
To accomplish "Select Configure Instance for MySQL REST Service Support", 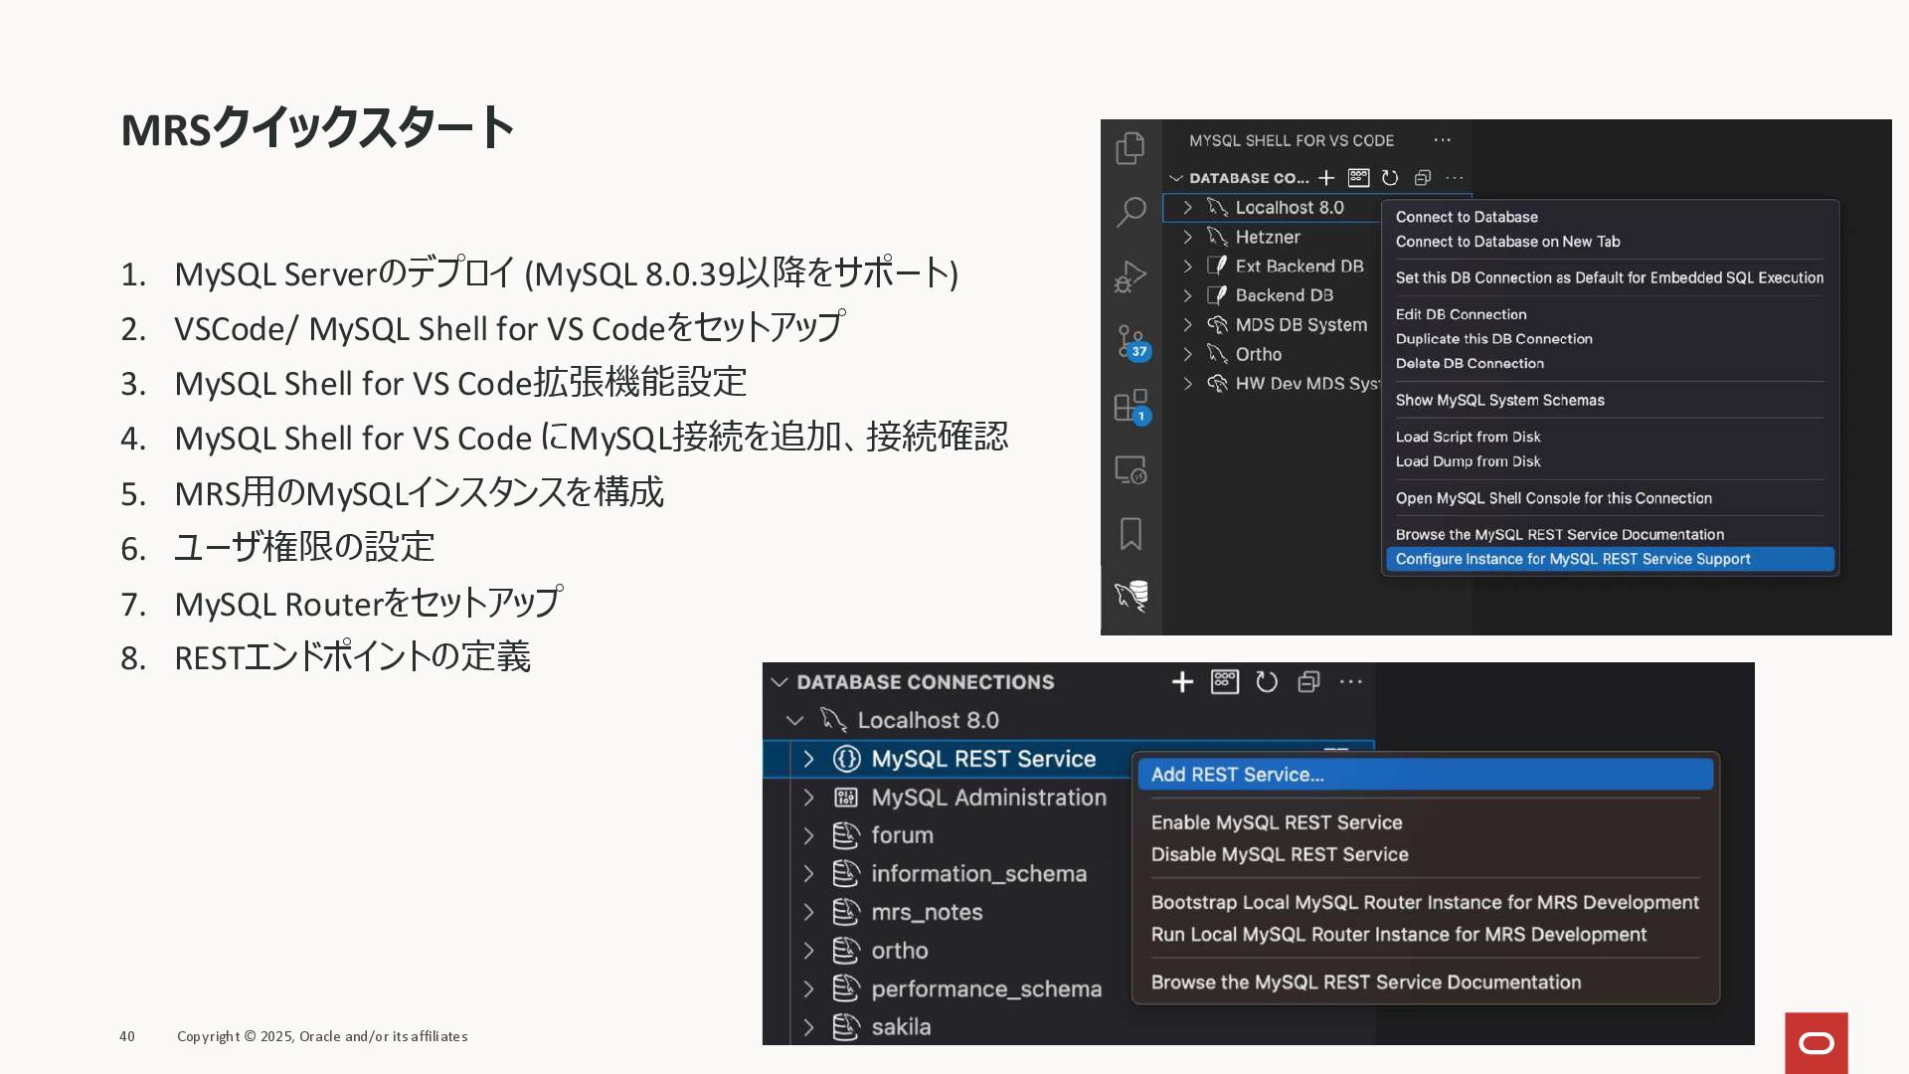I will coord(1610,559).
